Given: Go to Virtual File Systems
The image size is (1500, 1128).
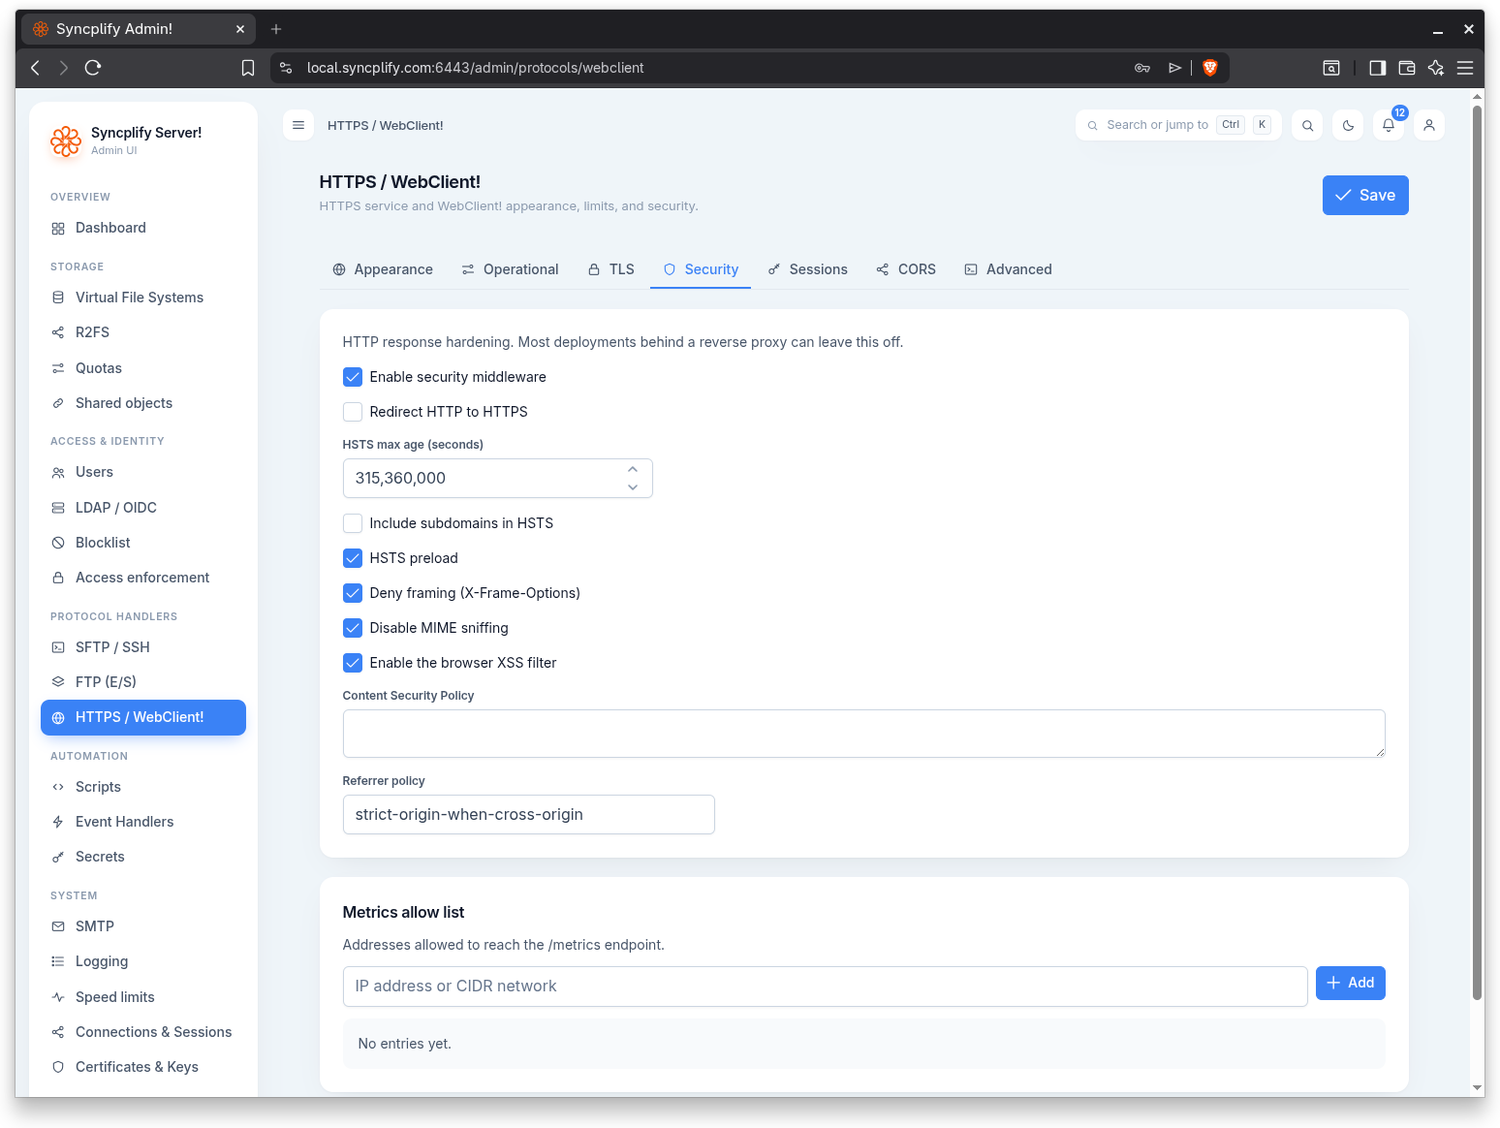Looking at the screenshot, I should [143, 298].
